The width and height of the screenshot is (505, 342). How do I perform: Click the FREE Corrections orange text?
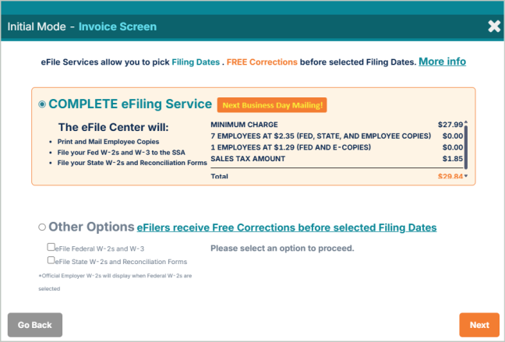pyautogui.click(x=263, y=62)
